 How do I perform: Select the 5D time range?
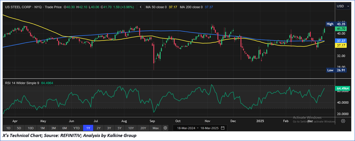click(20, 128)
